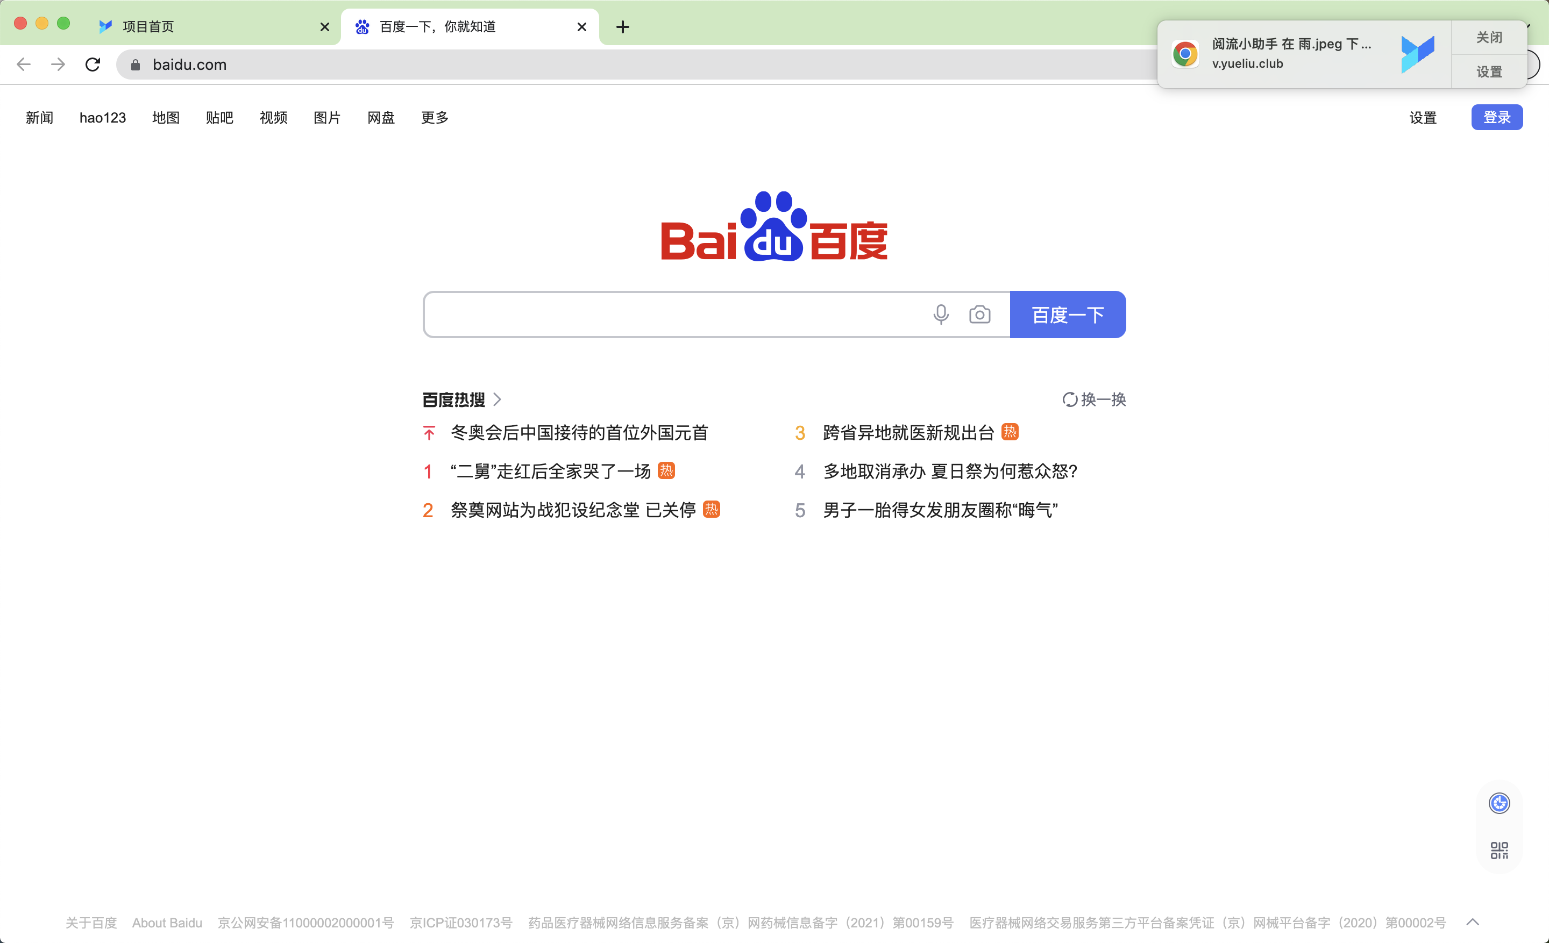Screen dimensions: 1549x943
Task: Open the 贴吧 navigation link
Action: (219, 118)
